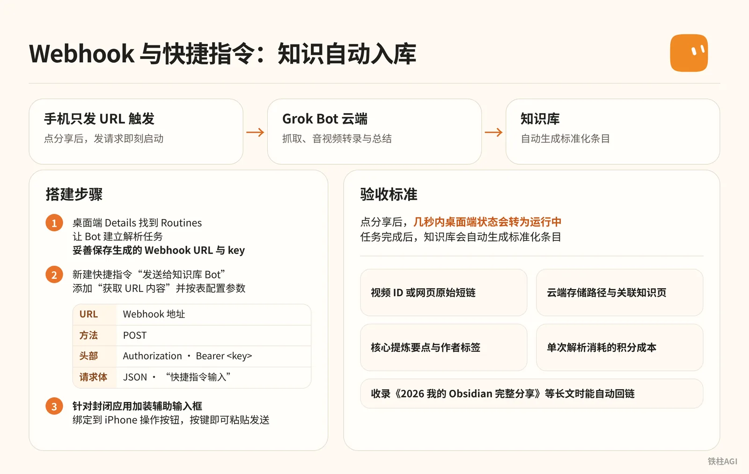
Task: Select the 'Grok Bot 云端' card
Action: (374, 131)
